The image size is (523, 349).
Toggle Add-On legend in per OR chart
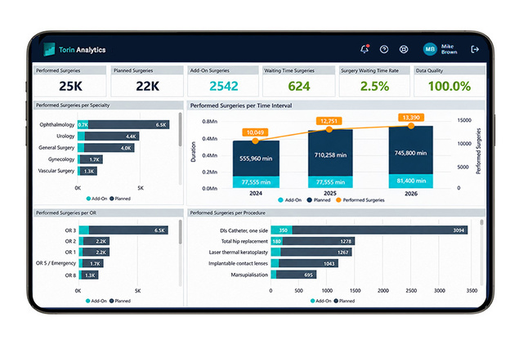(x=96, y=301)
